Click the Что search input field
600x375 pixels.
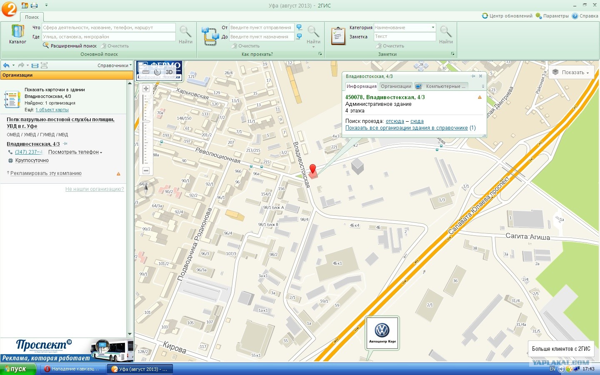coord(108,27)
